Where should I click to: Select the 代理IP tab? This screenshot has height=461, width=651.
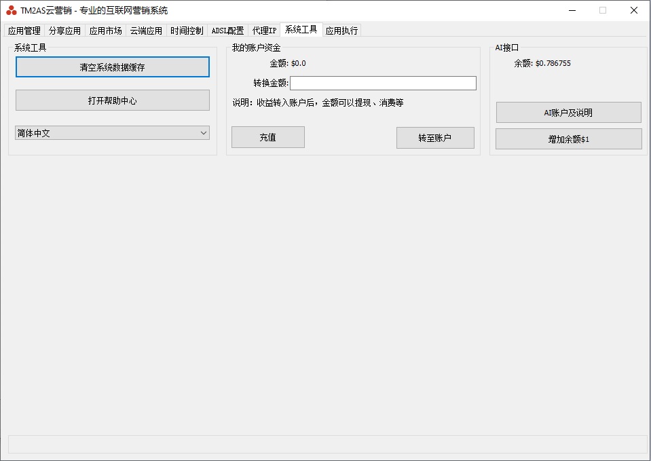click(x=264, y=31)
